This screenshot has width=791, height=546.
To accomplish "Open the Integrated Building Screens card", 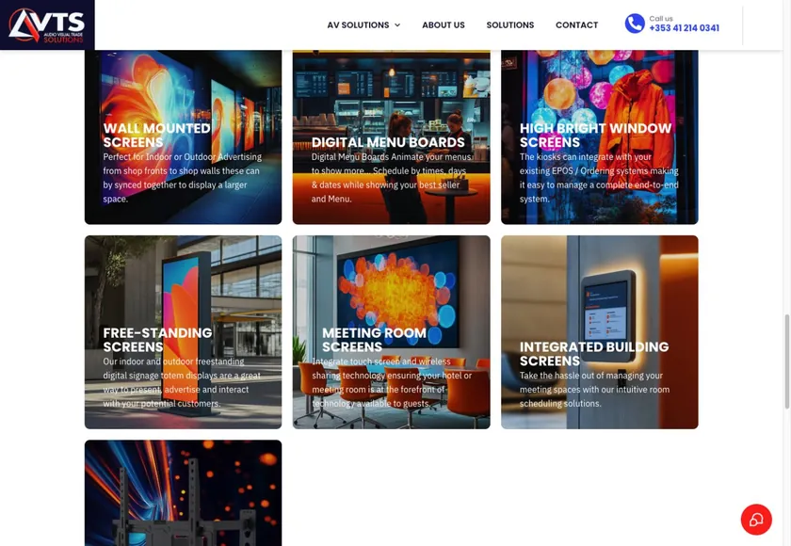I will (x=599, y=332).
